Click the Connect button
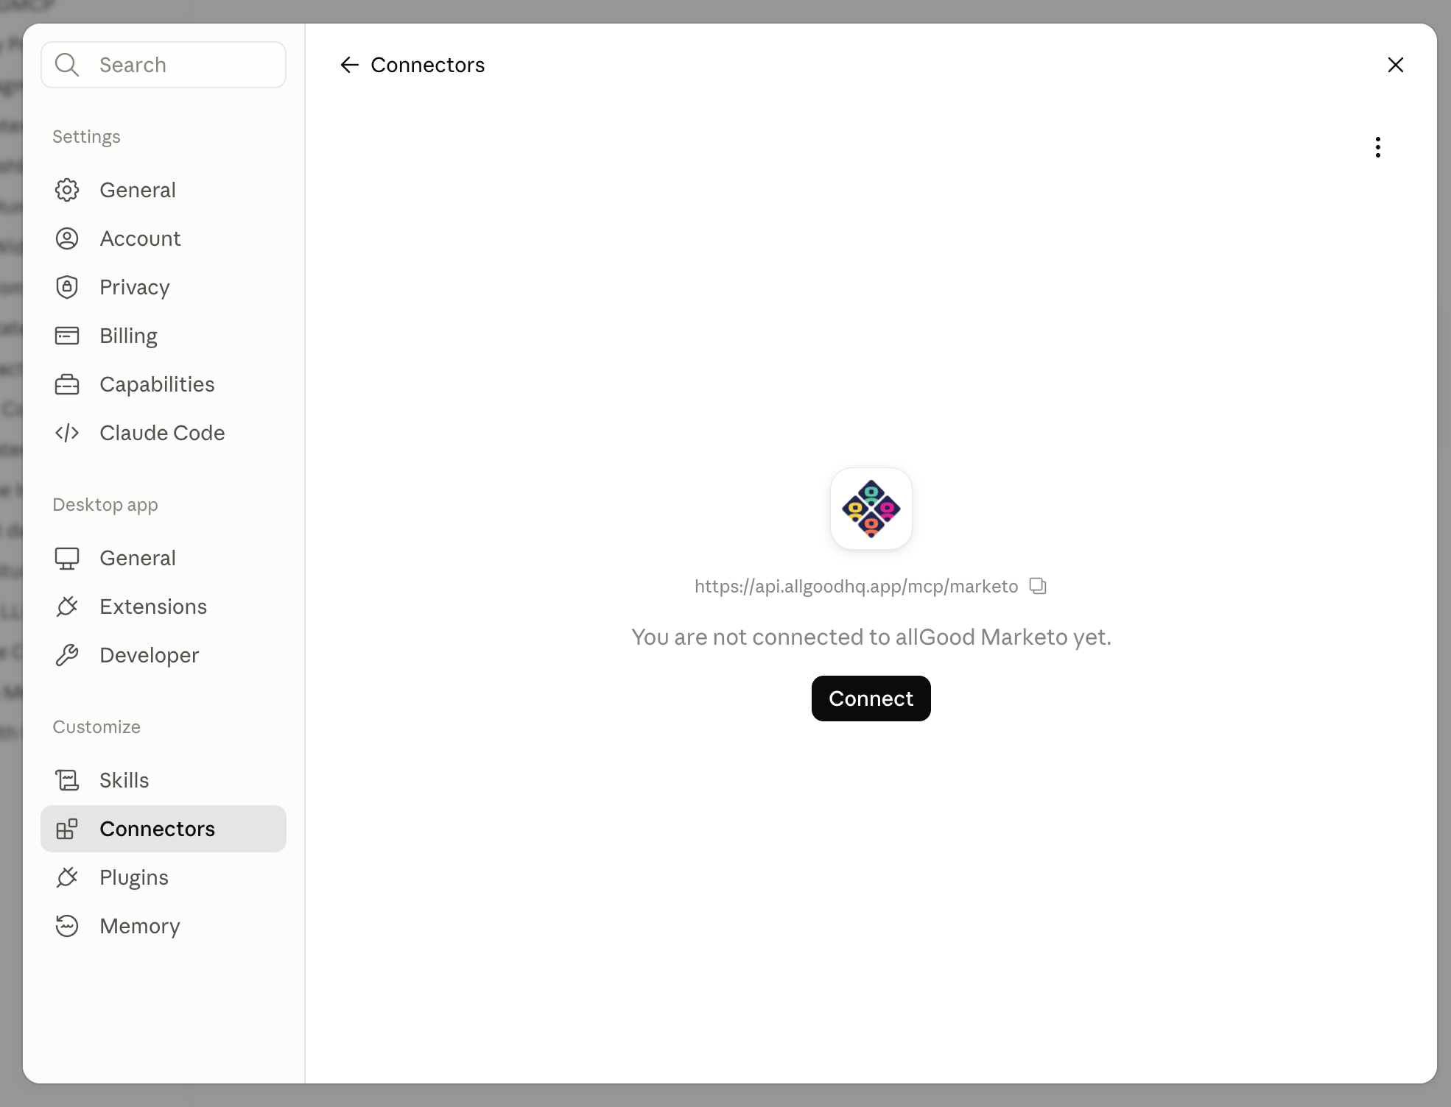The width and height of the screenshot is (1451, 1107). 871,698
